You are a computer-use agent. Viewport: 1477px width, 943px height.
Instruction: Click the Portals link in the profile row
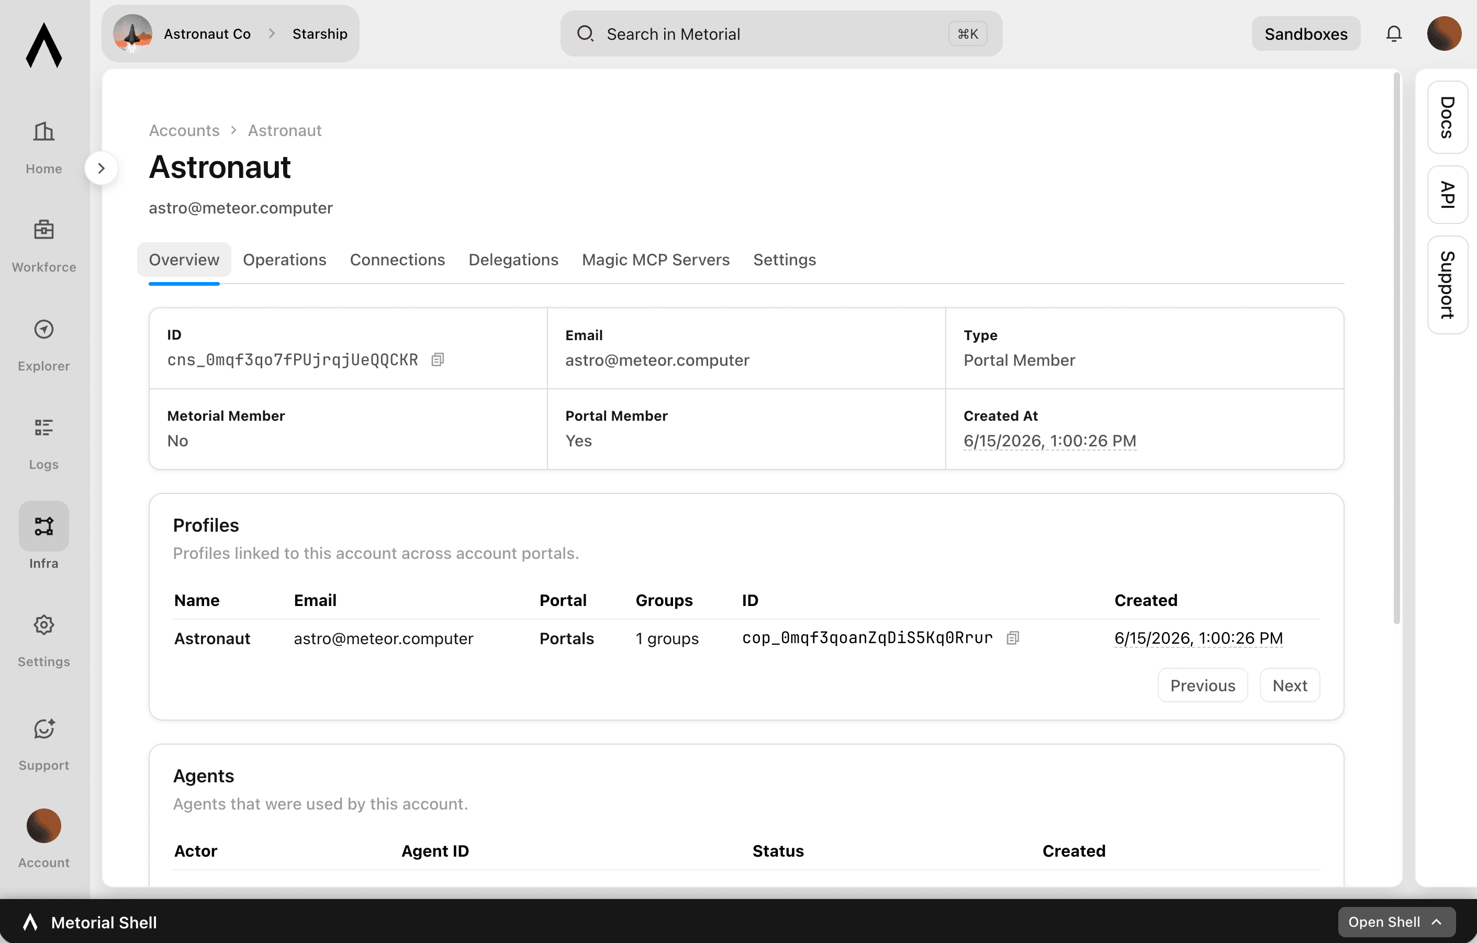click(567, 638)
